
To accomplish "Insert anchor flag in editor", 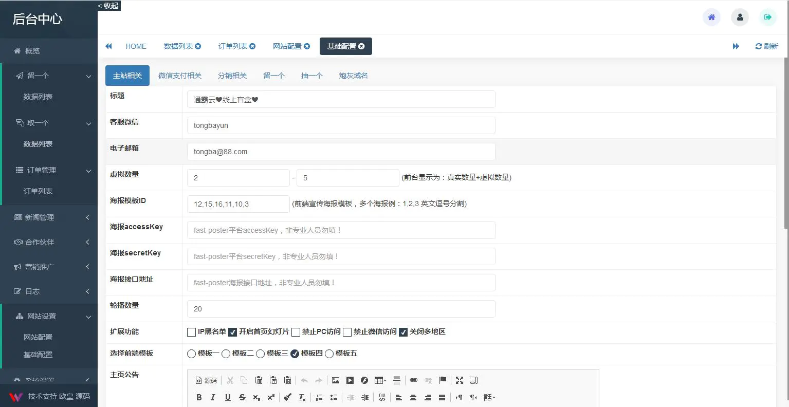I will click(x=443, y=380).
